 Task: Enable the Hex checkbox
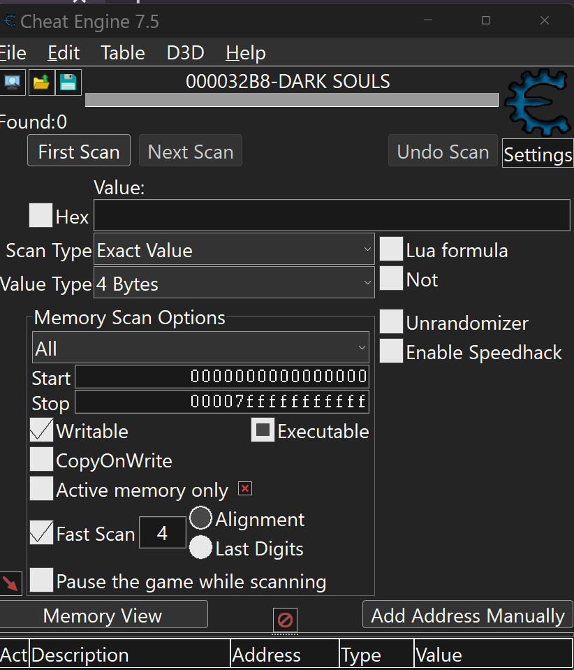[x=40, y=215]
